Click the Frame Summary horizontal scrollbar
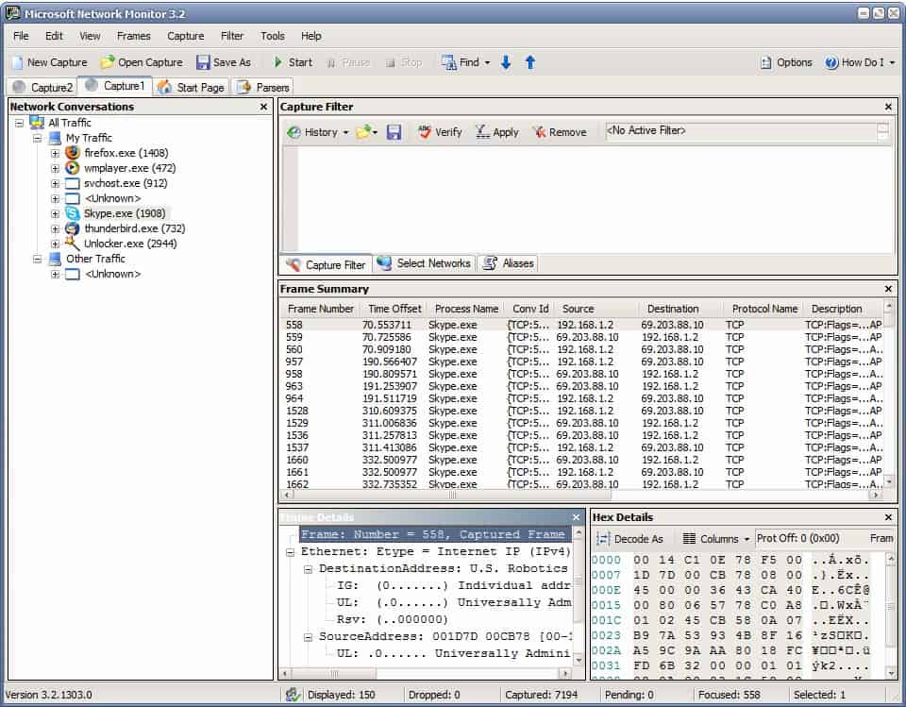Viewport: 906px width, 707px height. click(581, 495)
